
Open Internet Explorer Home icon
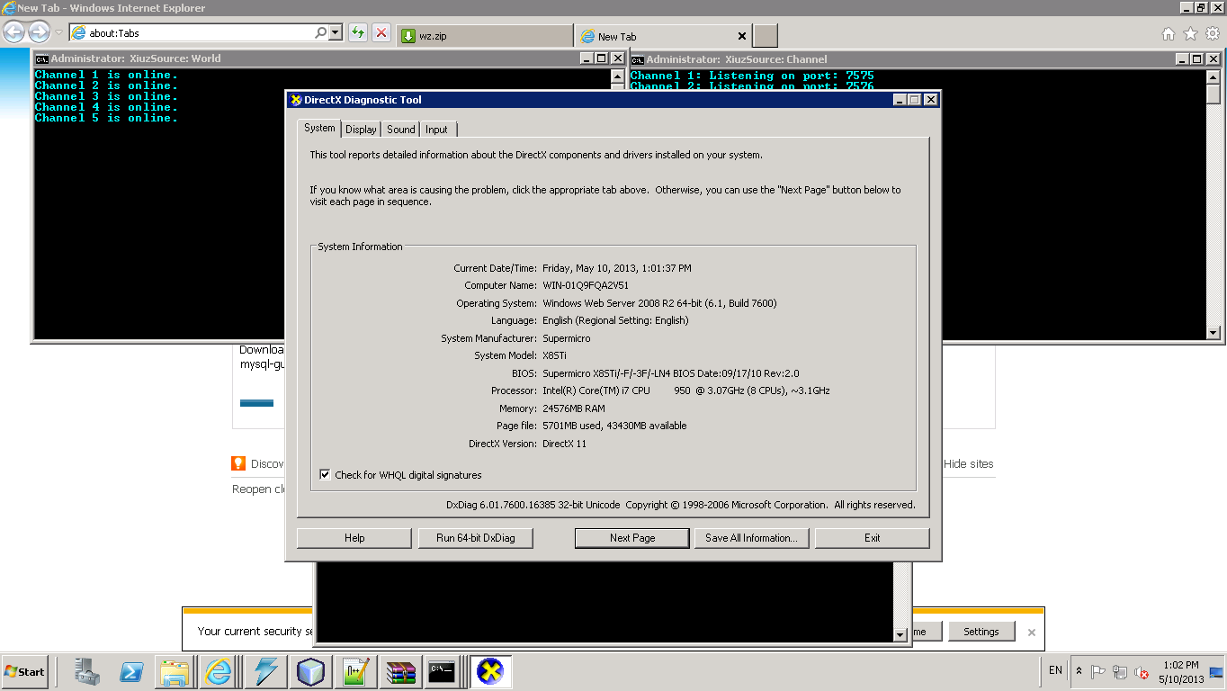click(1168, 34)
